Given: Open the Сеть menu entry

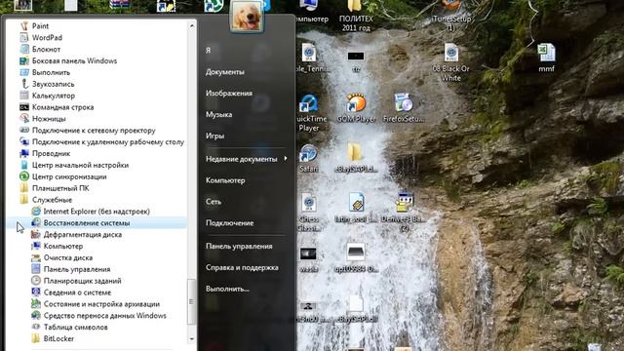Looking at the screenshot, I should click(x=214, y=202).
